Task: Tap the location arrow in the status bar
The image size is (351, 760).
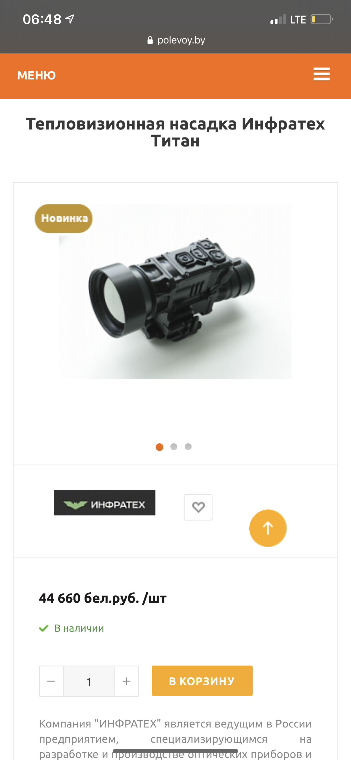Action: tap(70, 19)
